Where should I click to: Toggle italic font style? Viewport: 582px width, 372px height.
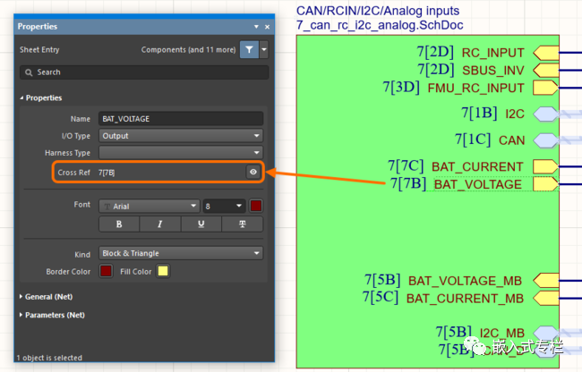click(x=160, y=224)
